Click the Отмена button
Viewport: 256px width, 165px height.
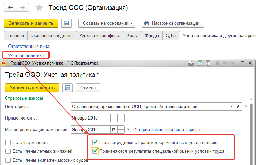pyautogui.click(x=88, y=88)
